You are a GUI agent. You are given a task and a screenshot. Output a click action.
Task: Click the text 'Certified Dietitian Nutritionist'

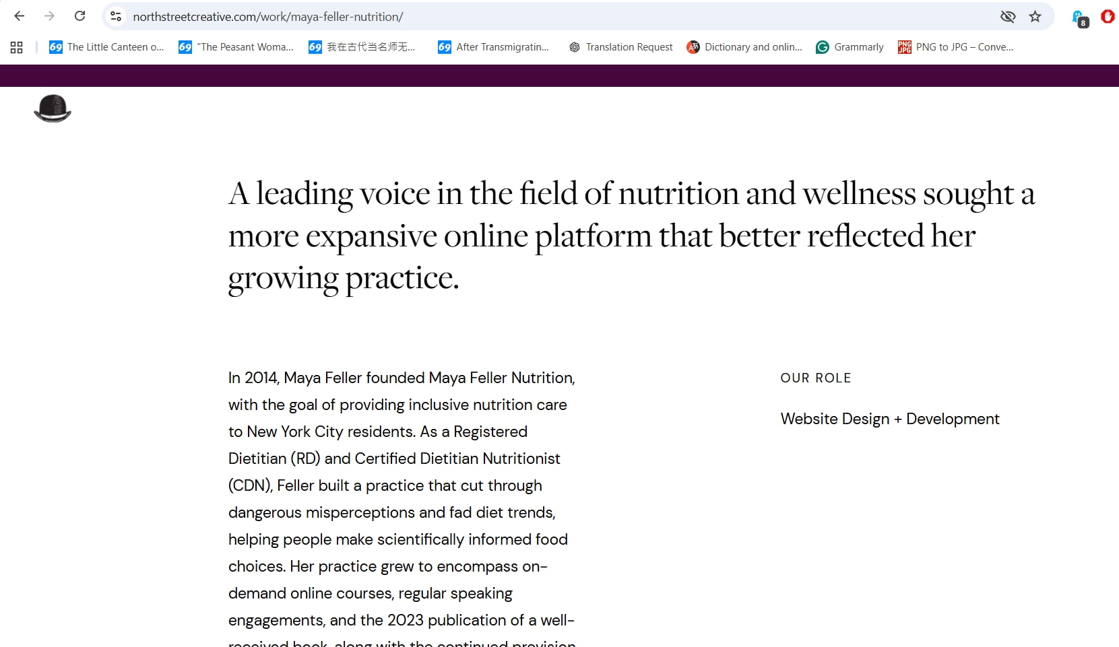pos(457,458)
